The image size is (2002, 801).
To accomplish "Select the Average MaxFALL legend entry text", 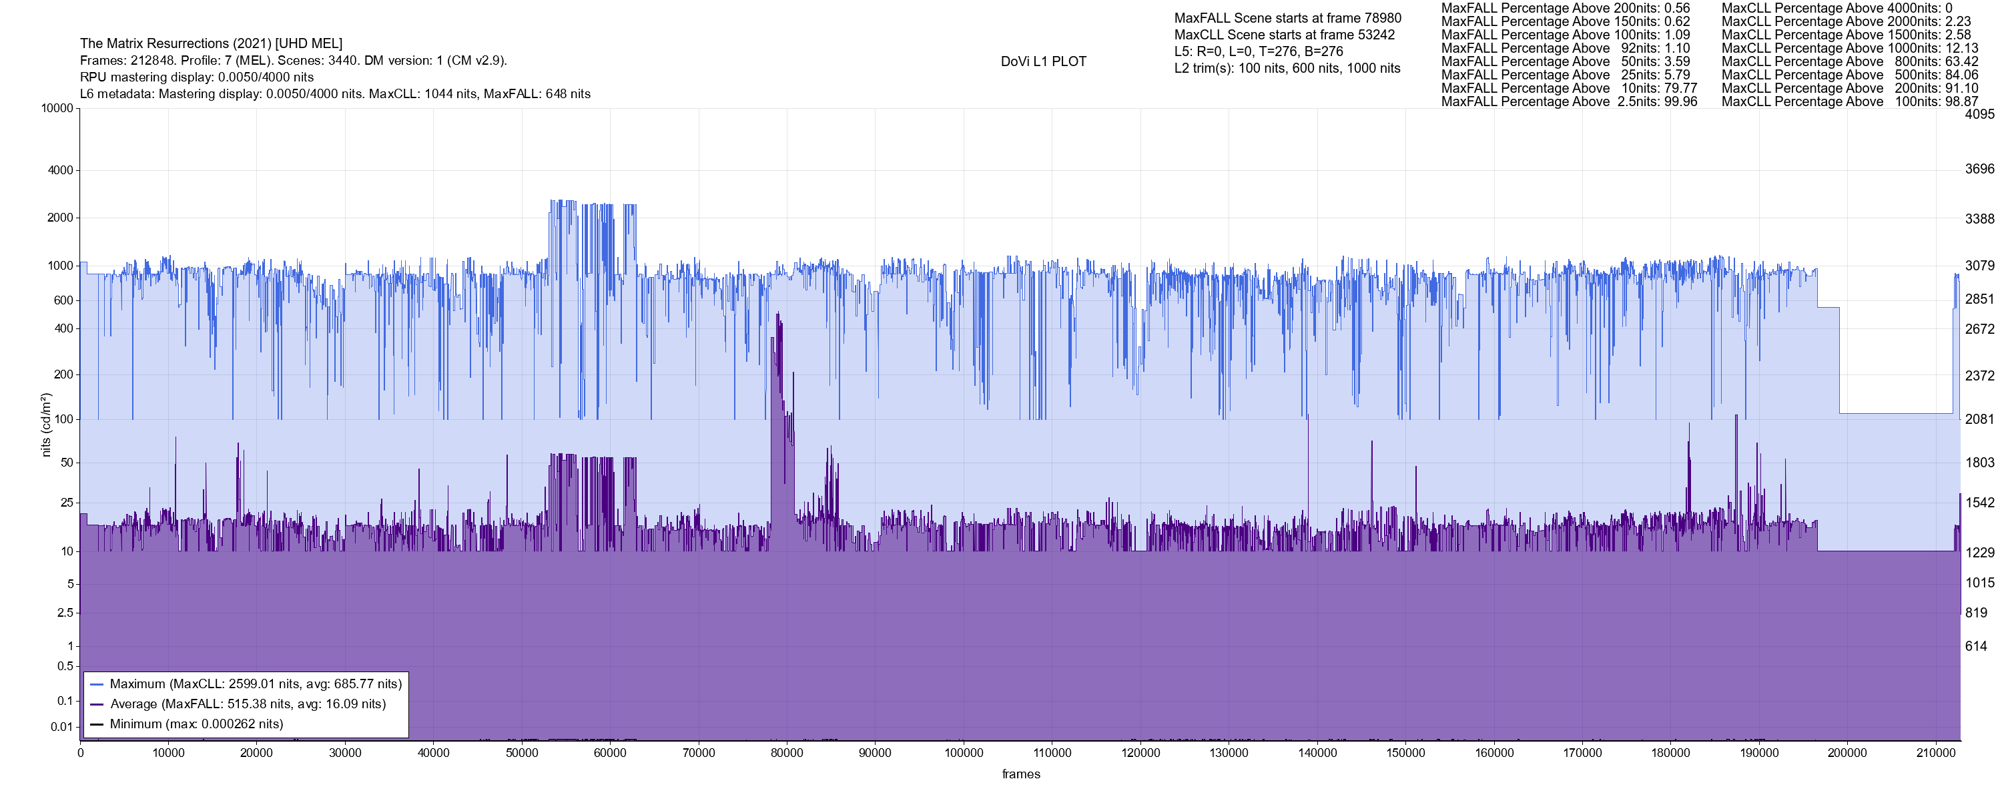I will (x=248, y=705).
